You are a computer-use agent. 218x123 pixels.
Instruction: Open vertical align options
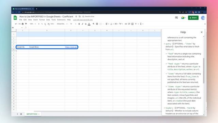pos(112,24)
